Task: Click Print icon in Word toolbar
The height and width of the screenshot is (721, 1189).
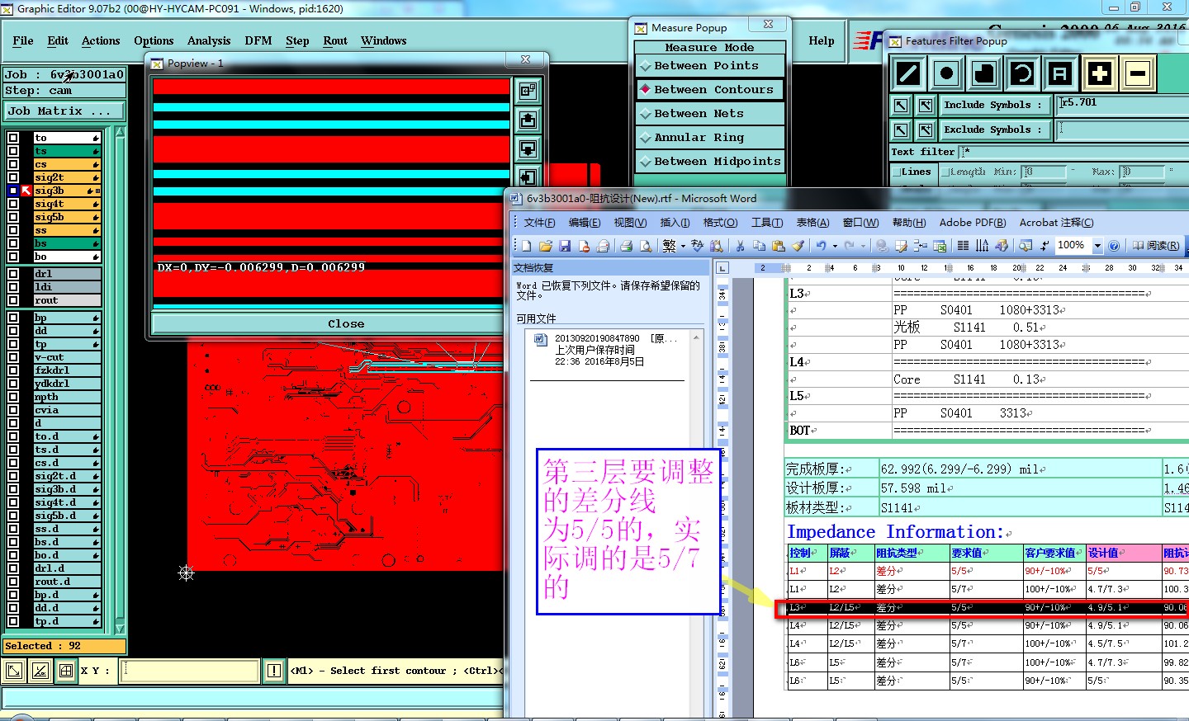Action: (626, 246)
